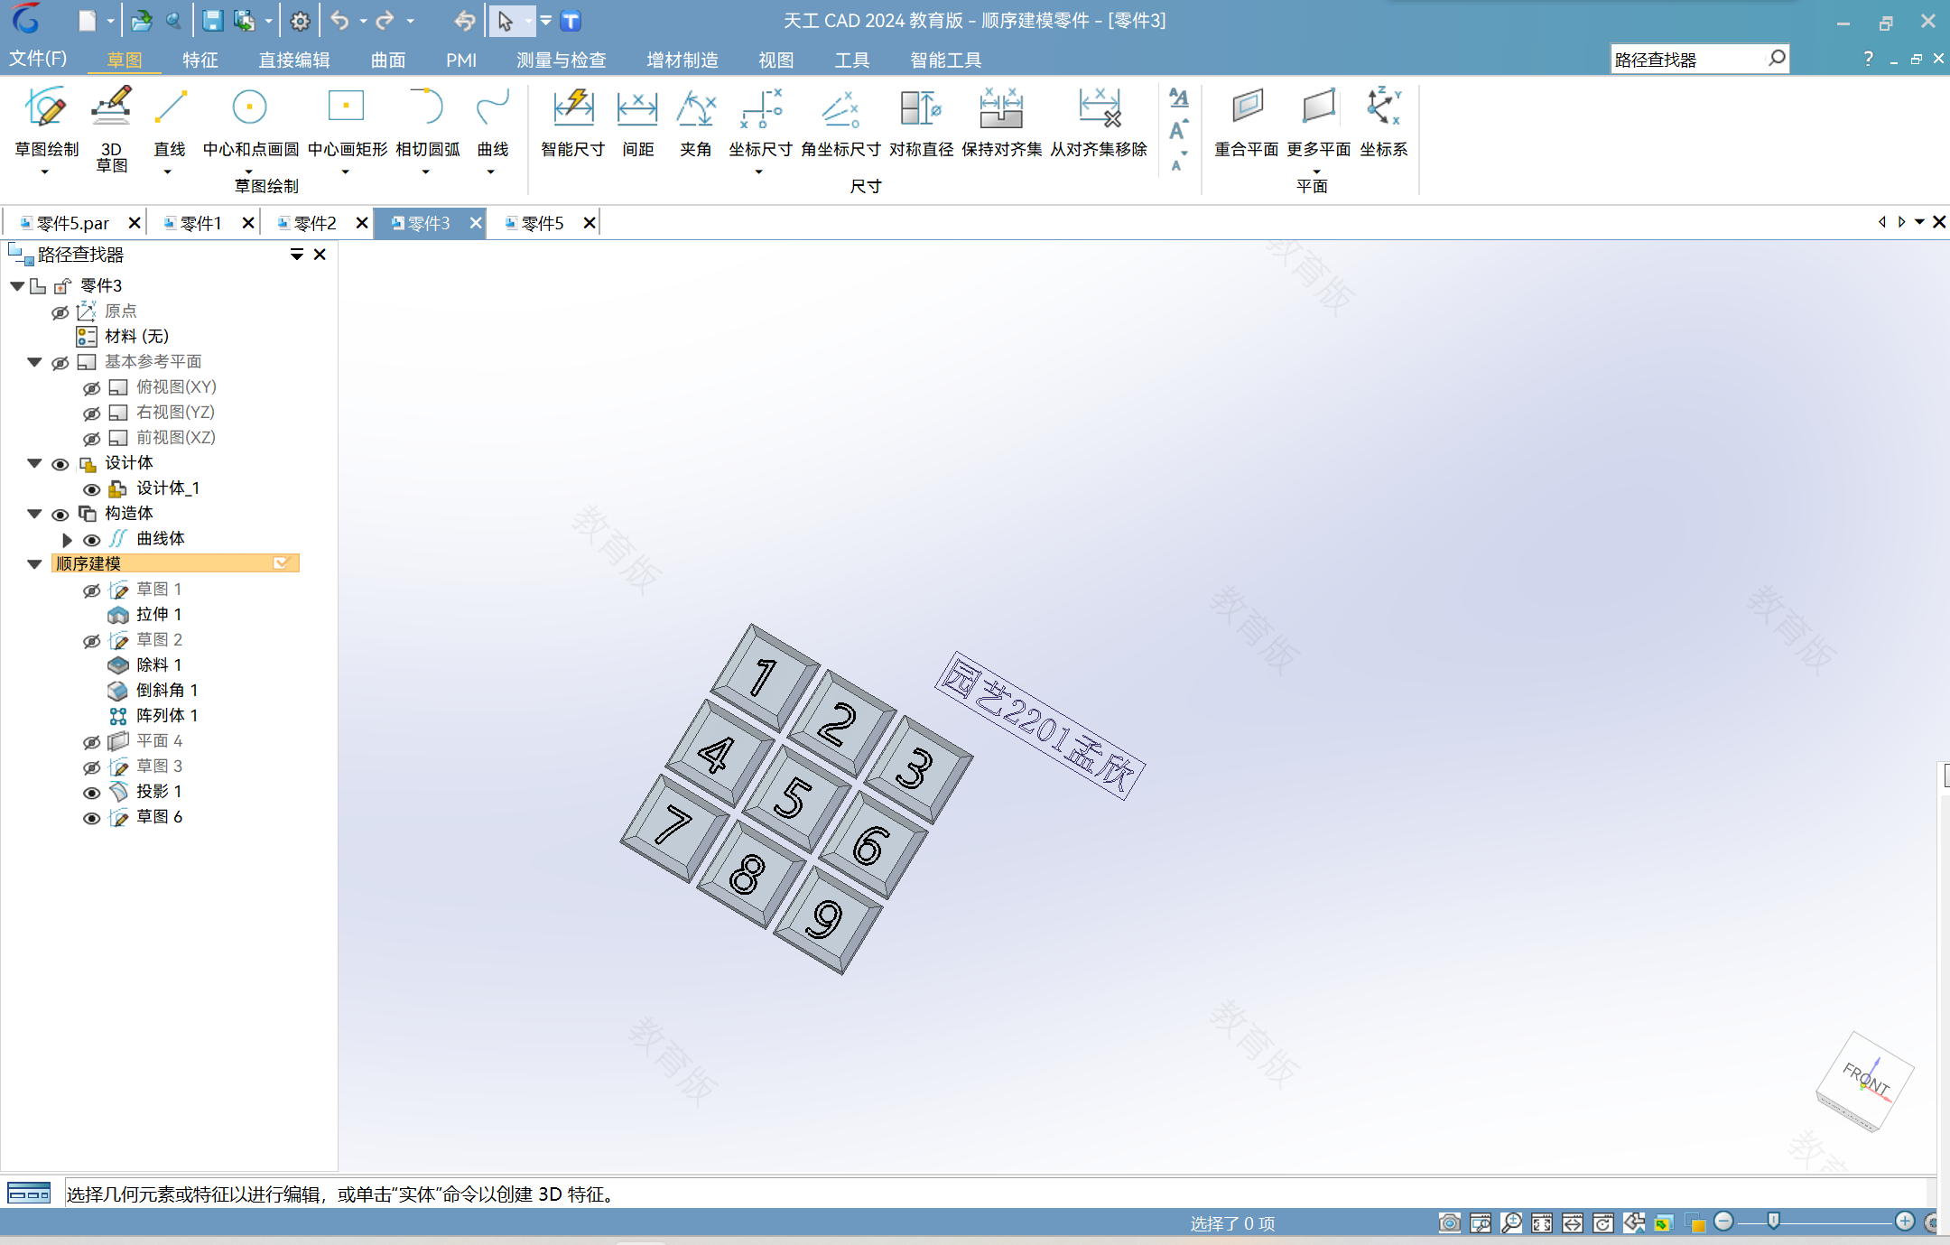1950x1245 pixels.
Task: Choose the 夹角 angle dimension tool
Action: (x=695, y=122)
